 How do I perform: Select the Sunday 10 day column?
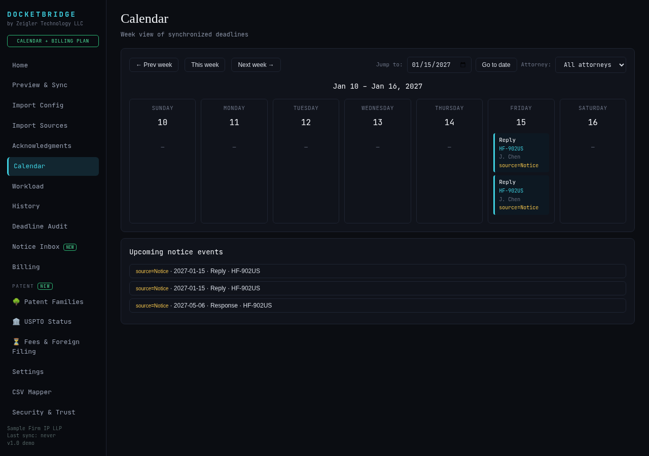162,161
